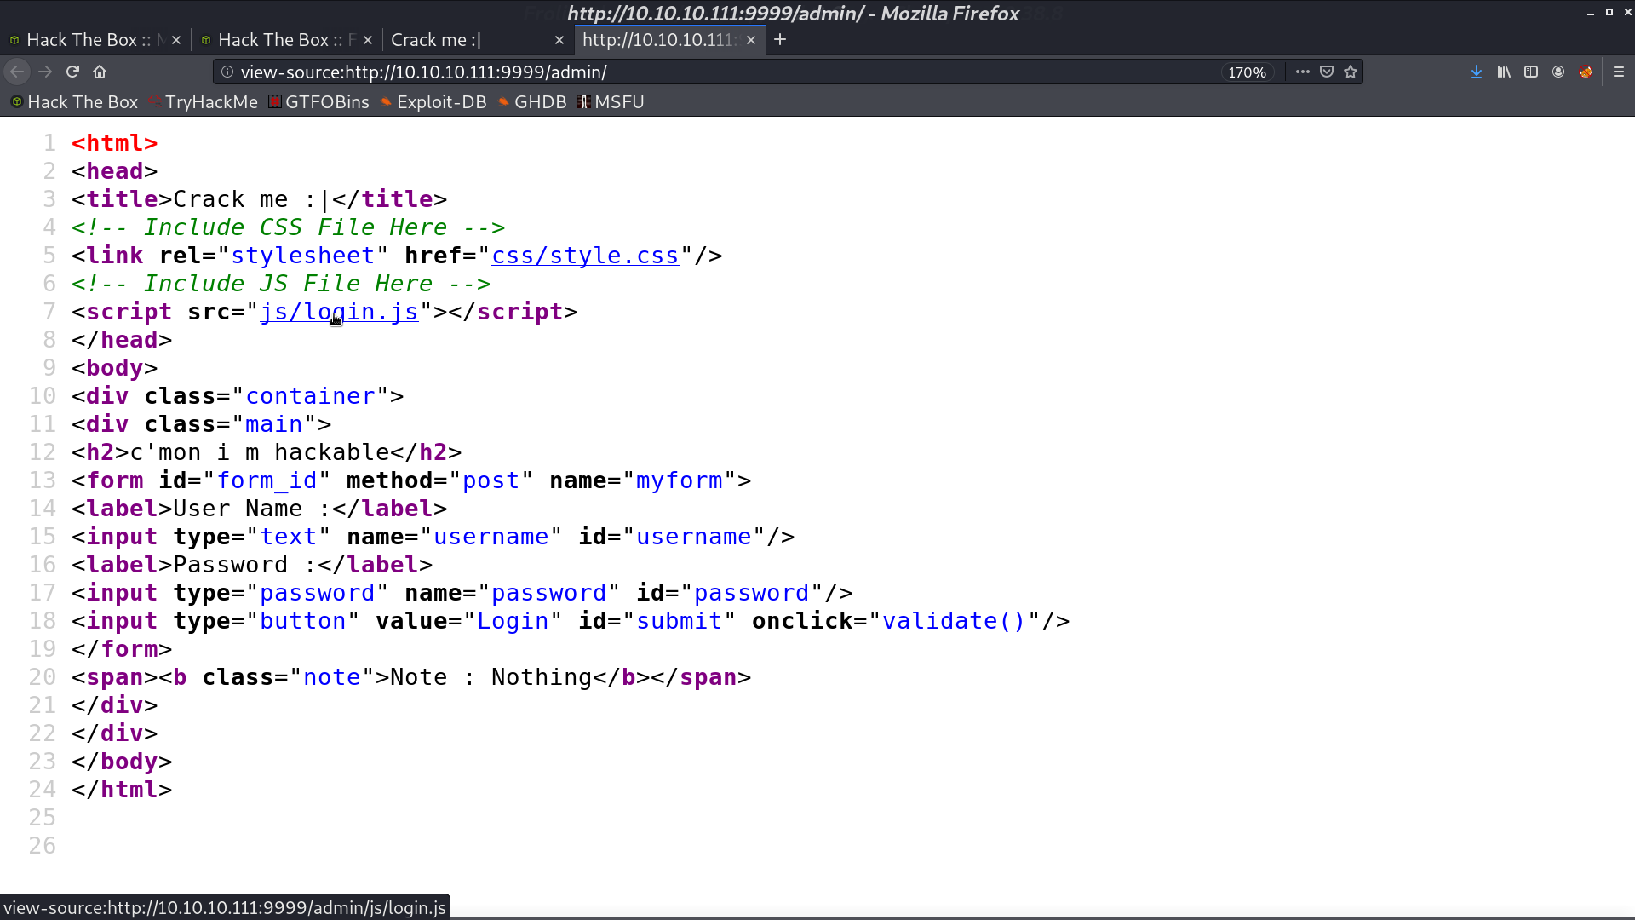Screen dimensions: 1635x920
Task: Open the home page button
Action: (x=100, y=72)
